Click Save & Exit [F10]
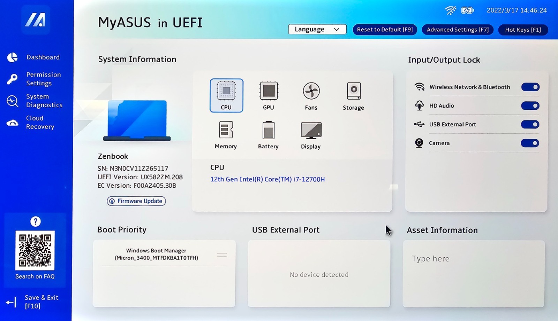This screenshot has height=321, width=558. [32, 302]
